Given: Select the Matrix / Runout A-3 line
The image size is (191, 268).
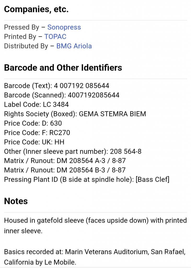Looking at the screenshot, I should 65,161.
